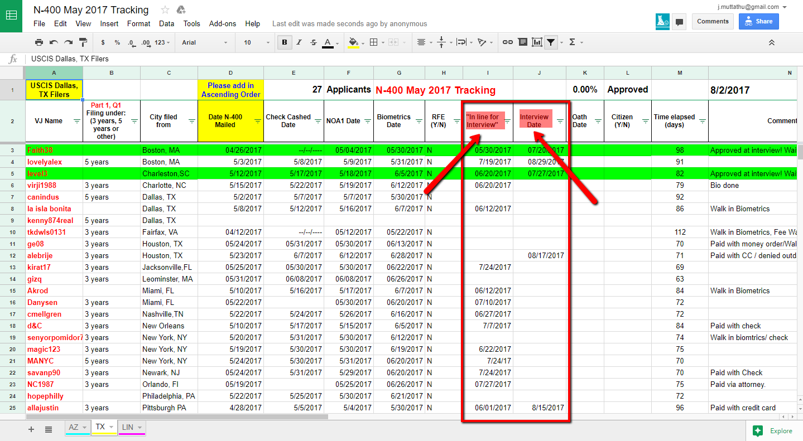Open the font family dropdown Arial
Screen dimensions: 803x441
[205, 42]
